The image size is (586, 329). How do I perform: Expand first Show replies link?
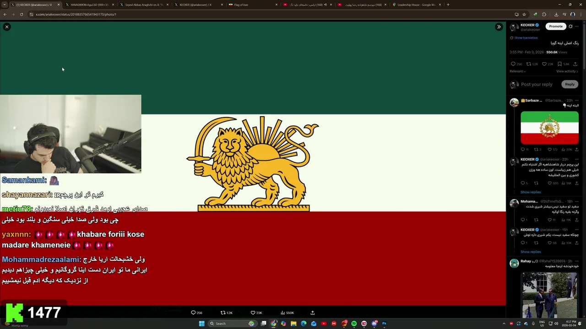(531, 192)
